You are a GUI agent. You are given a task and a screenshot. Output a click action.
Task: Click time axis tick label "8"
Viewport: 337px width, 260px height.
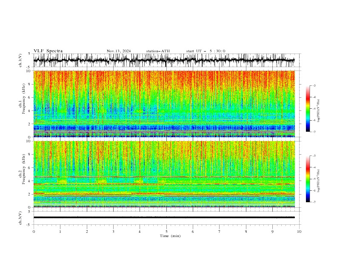246,232
